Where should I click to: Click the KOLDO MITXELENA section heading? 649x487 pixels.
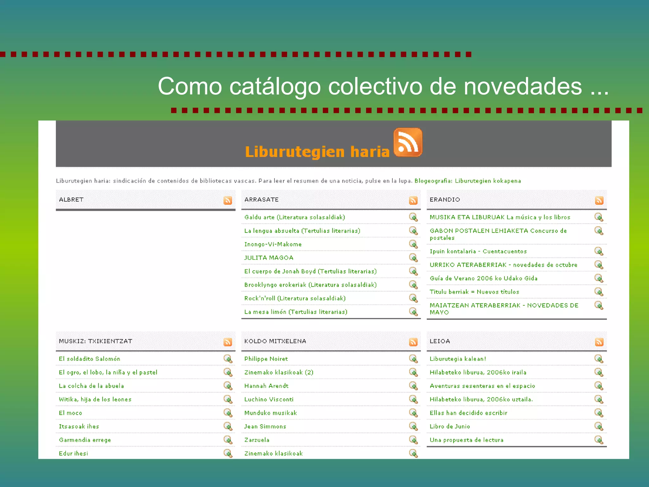pyautogui.click(x=275, y=341)
